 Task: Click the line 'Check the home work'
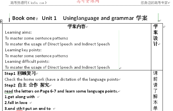pyautogui.click(x=61, y=79)
